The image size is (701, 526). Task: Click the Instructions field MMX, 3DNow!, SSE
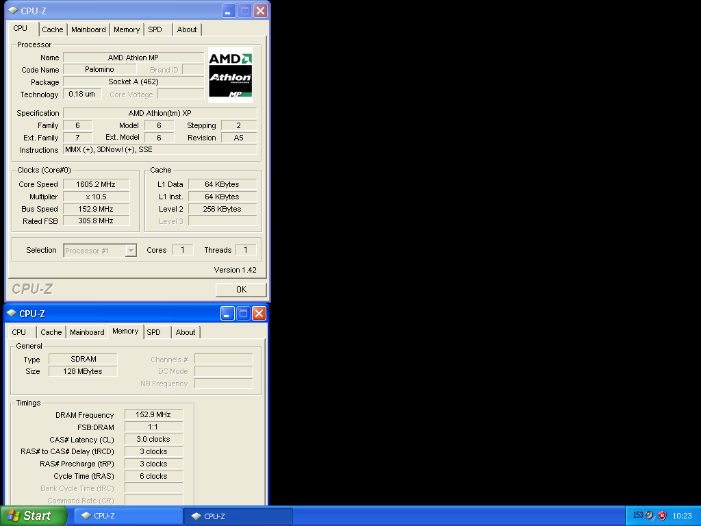pyautogui.click(x=160, y=150)
